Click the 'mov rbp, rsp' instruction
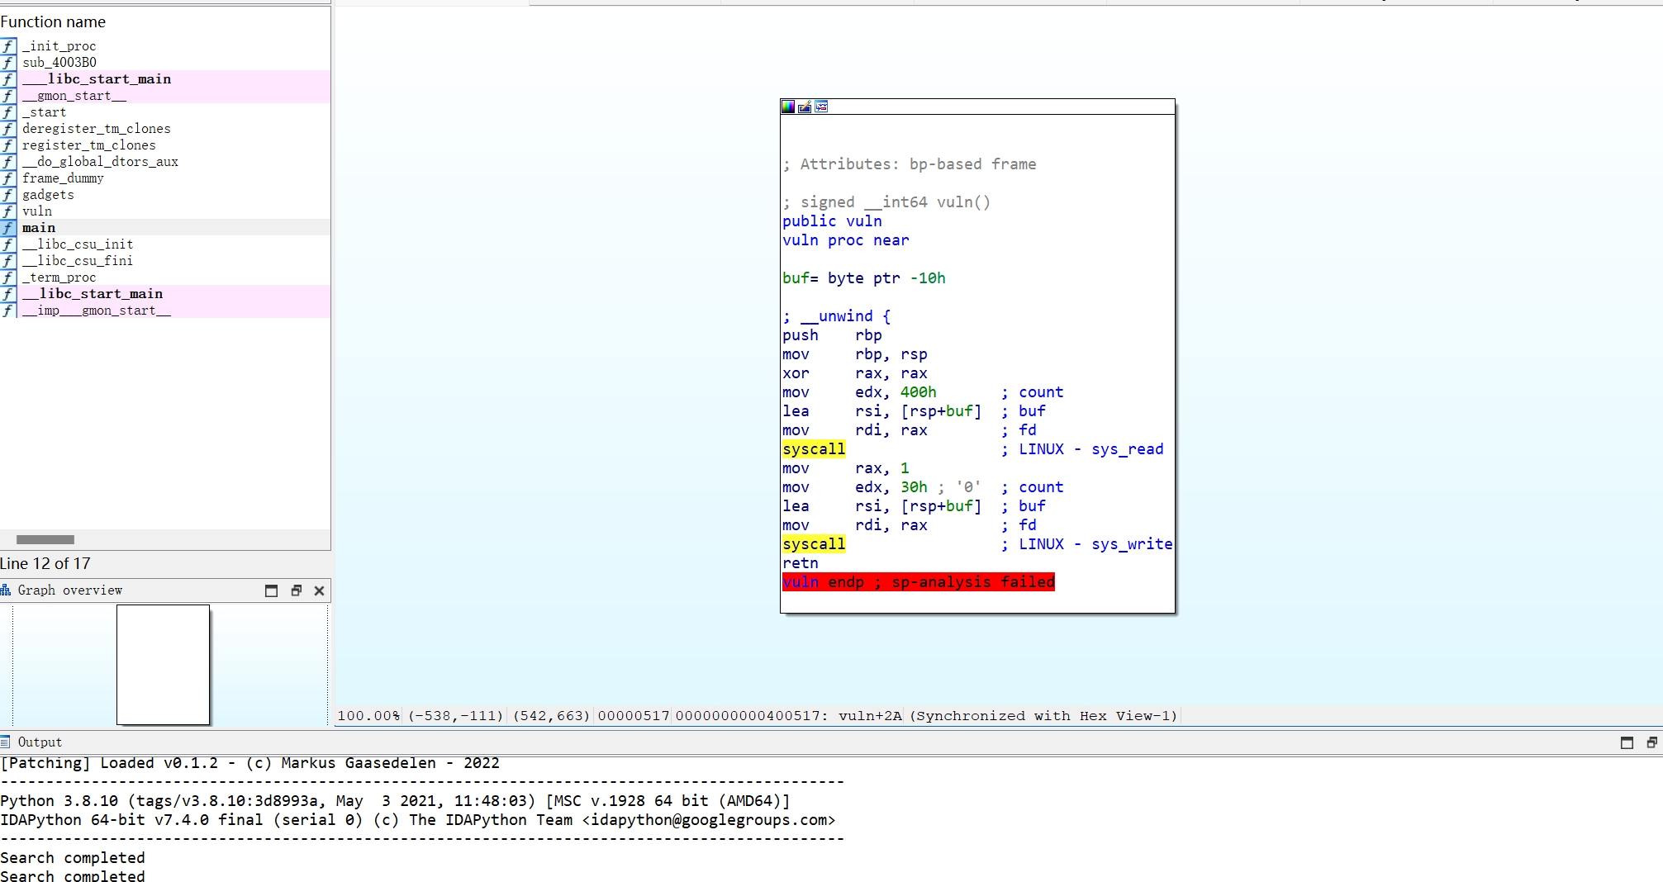The image size is (1663, 882). (855, 354)
